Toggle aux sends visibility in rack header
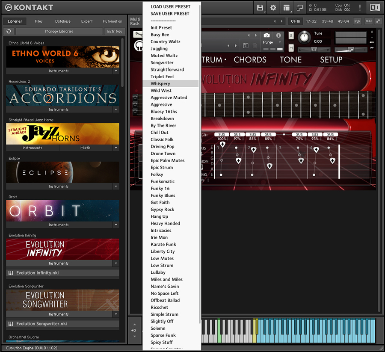385x352 pixels. (x=369, y=21)
